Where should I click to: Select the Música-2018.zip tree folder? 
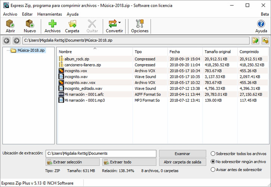(x=28, y=51)
